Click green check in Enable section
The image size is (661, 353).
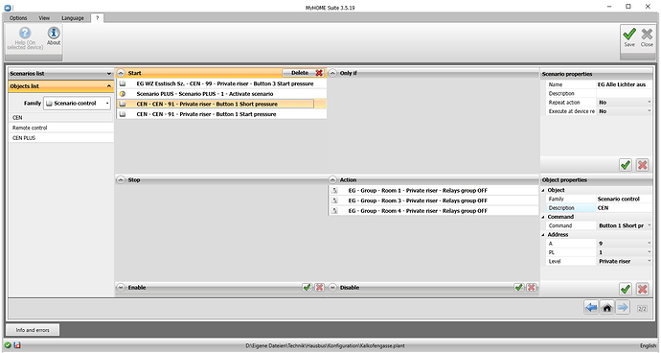[307, 288]
